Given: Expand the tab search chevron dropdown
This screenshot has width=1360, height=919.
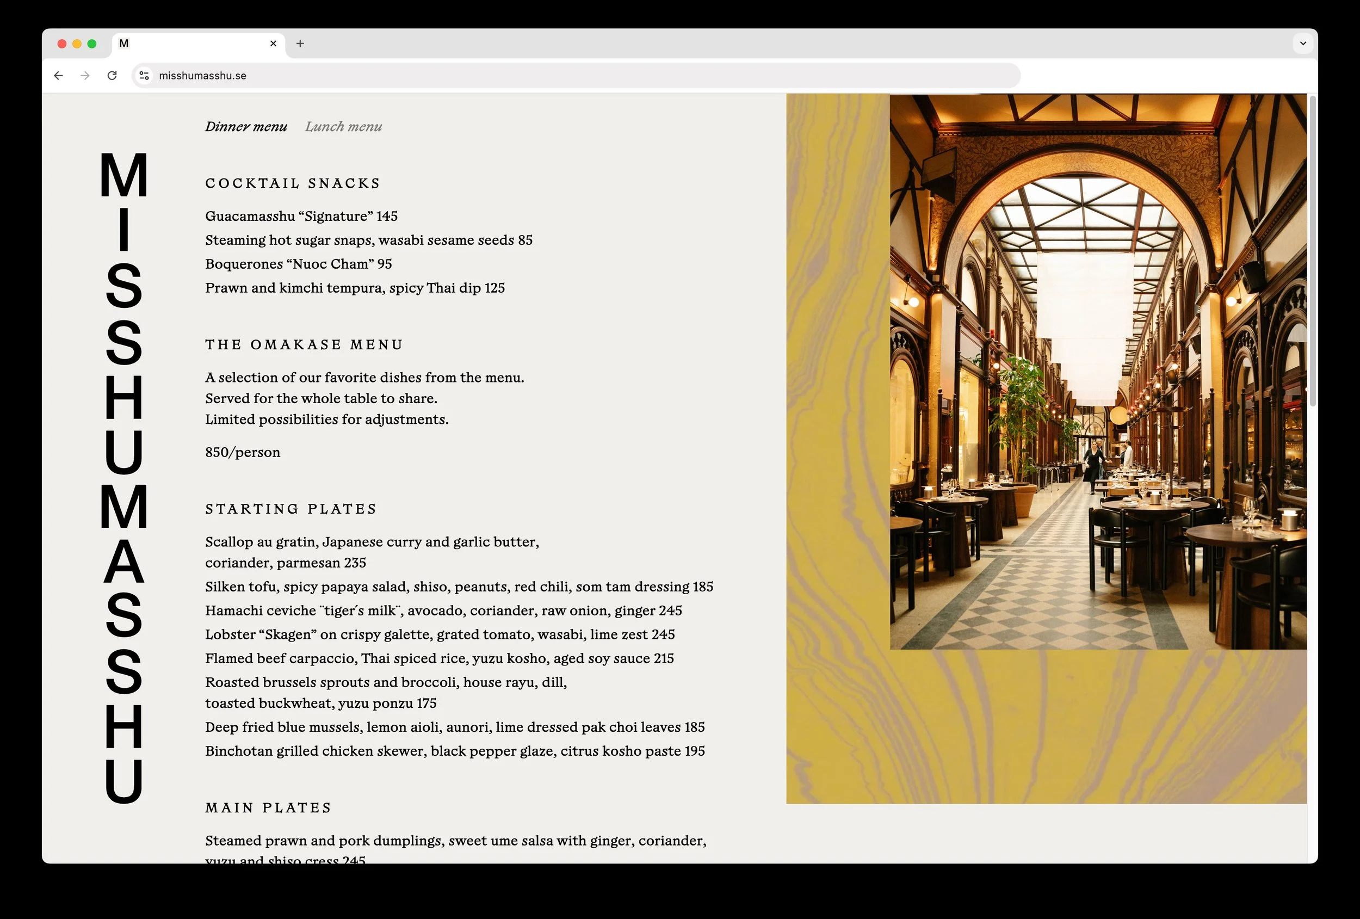Looking at the screenshot, I should coord(1303,44).
